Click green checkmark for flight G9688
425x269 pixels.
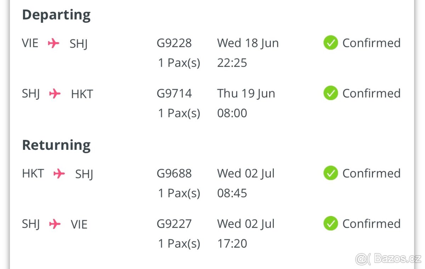[x=330, y=173]
